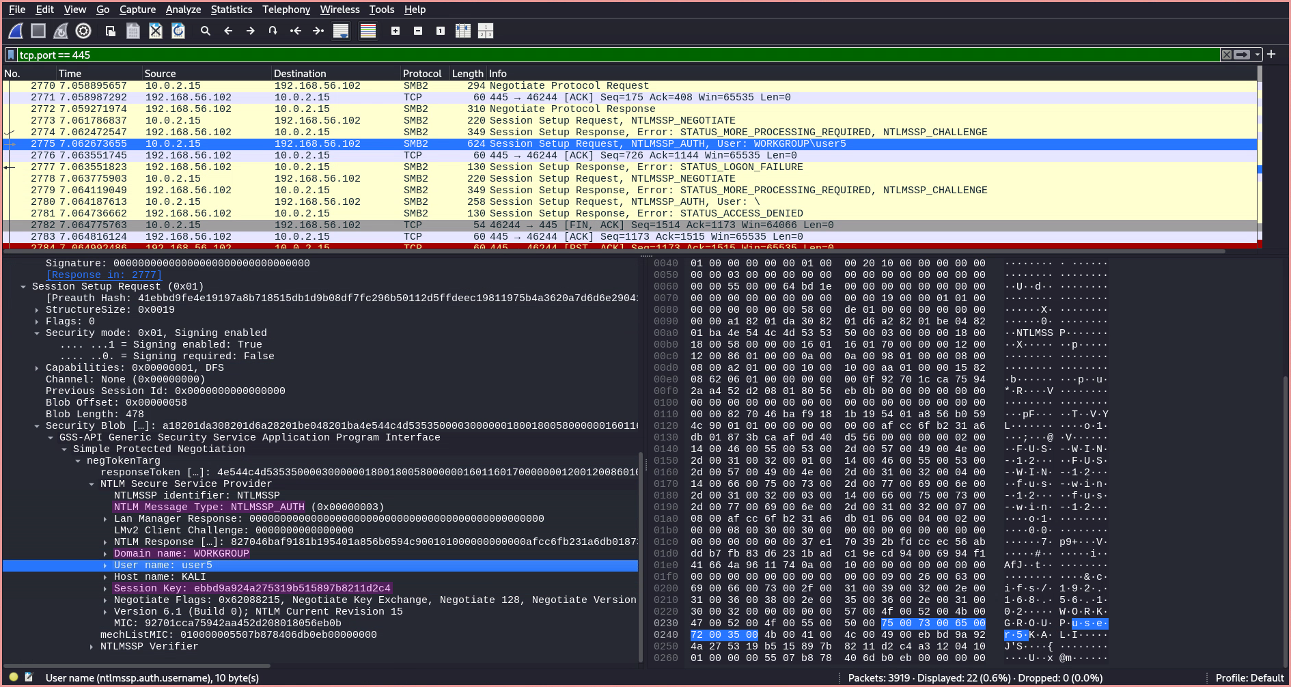Sort by the Destination column header
This screenshot has width=1291, height=687.
coord(335,73)
